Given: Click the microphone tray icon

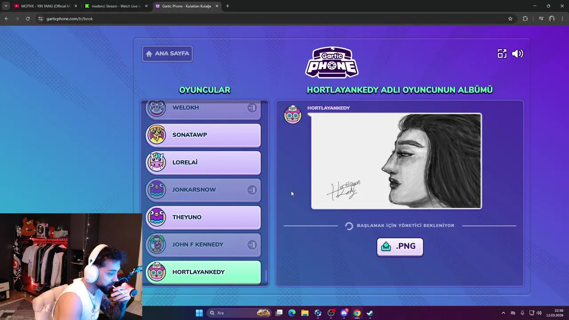Looking at the screenshot, I should coord(522,313).
